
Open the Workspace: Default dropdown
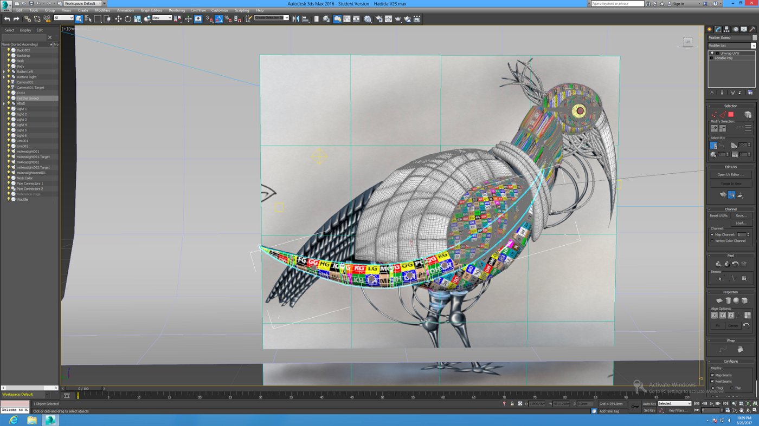point(82,3)
